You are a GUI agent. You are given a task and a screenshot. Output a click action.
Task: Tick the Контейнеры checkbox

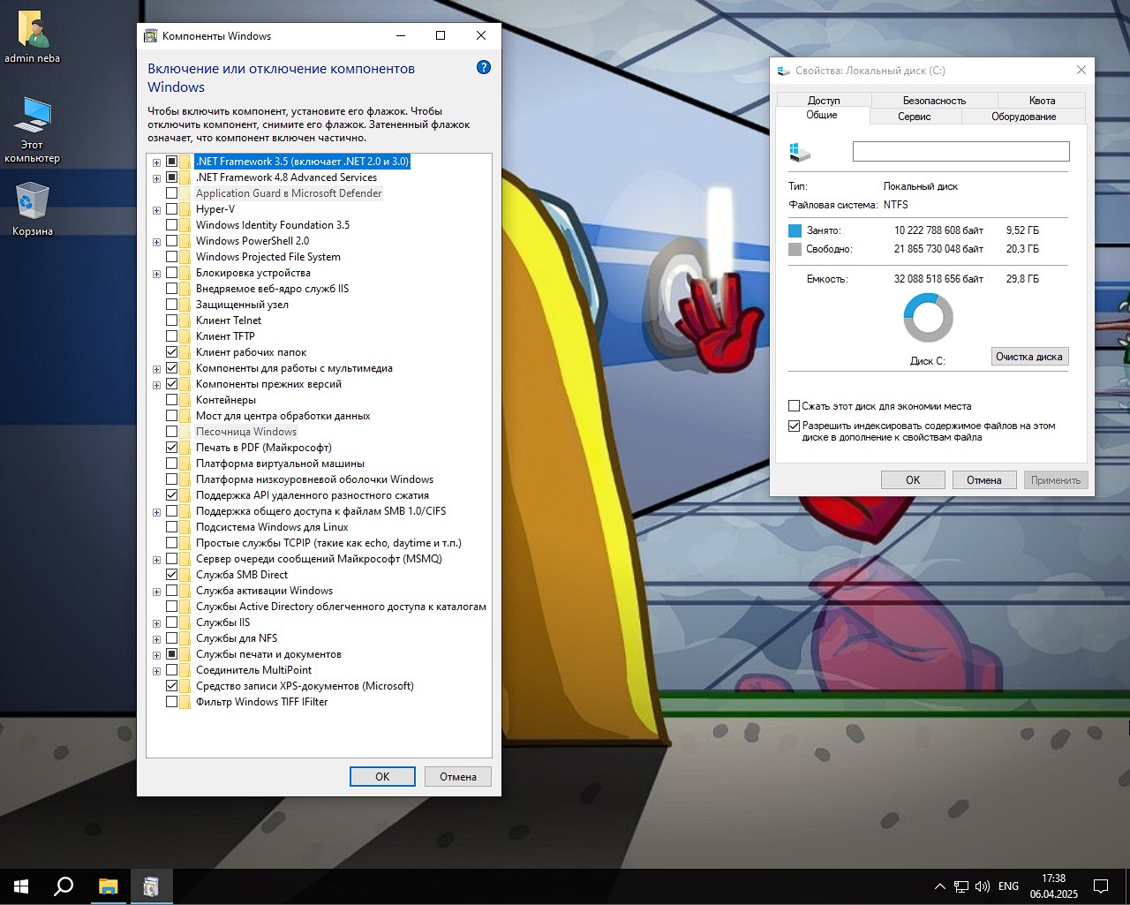(x=172, y=400)
